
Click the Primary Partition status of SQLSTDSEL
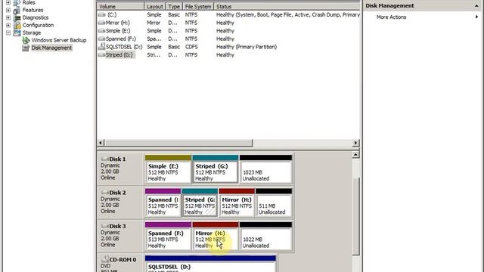click(x=247, y=47)
